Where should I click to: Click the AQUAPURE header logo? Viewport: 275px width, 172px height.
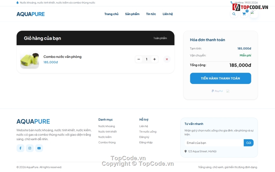pyautogui.click(x=30, y=14)
